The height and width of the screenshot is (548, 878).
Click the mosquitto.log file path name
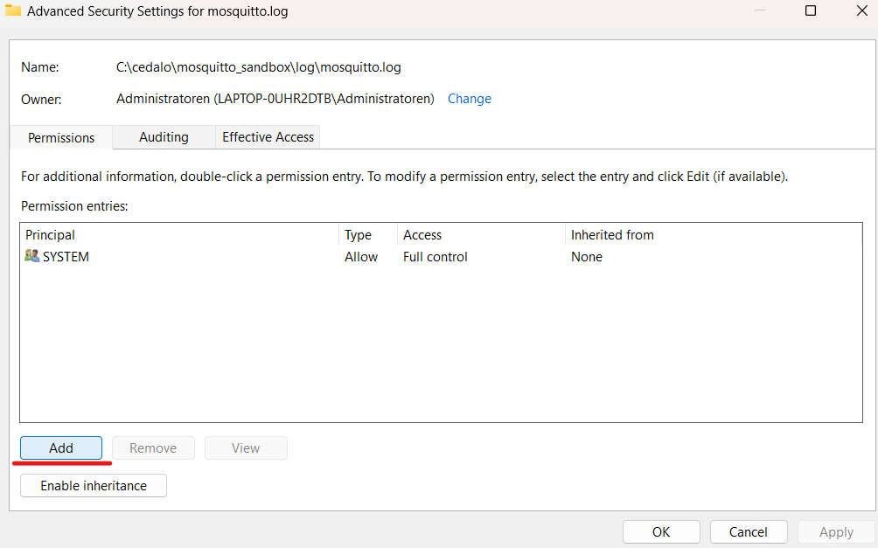[x=258, y=66]
